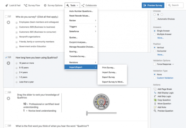The height and width of the screenshot is (128, 186).
Task: Click the Look & Feel paintbrush icon
Action: click(x=7, y=5)
